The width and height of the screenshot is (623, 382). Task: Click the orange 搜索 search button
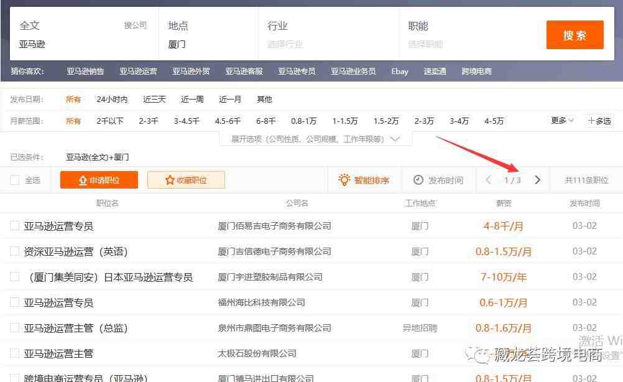pos(575,35)
